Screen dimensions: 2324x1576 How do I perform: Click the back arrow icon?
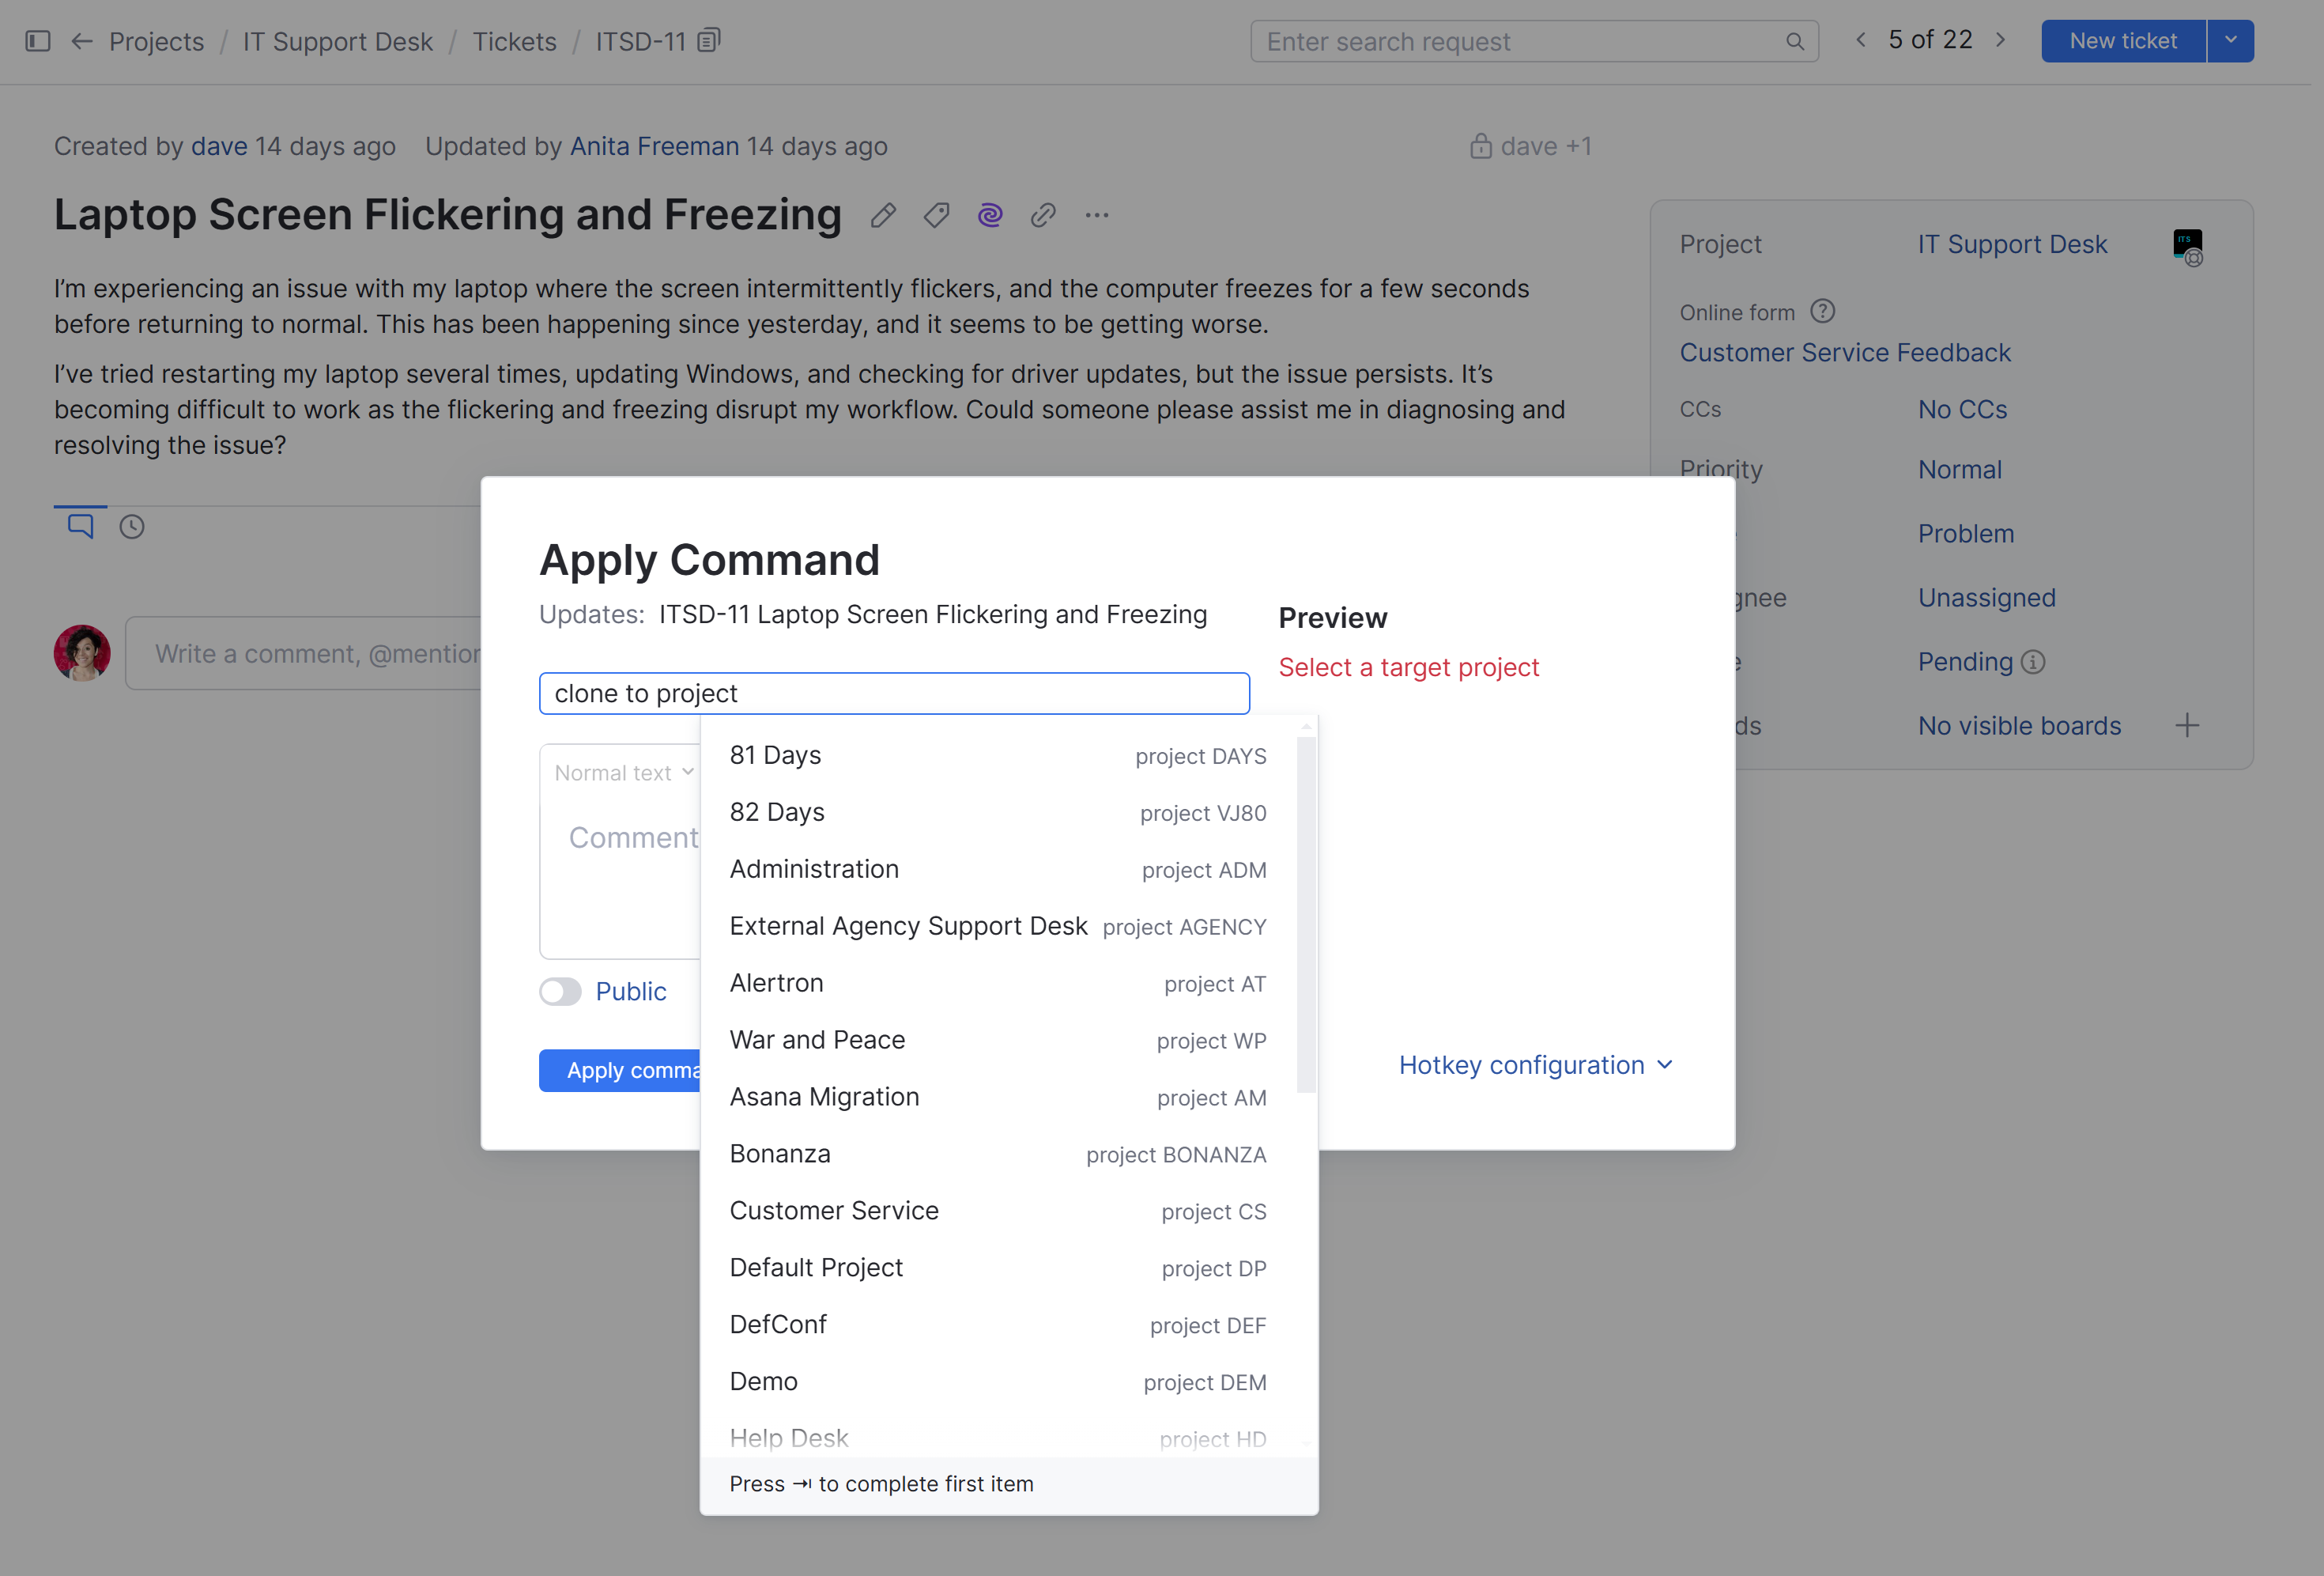(82, 41)
